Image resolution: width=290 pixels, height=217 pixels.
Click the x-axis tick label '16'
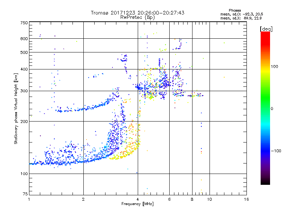[246, 199]
